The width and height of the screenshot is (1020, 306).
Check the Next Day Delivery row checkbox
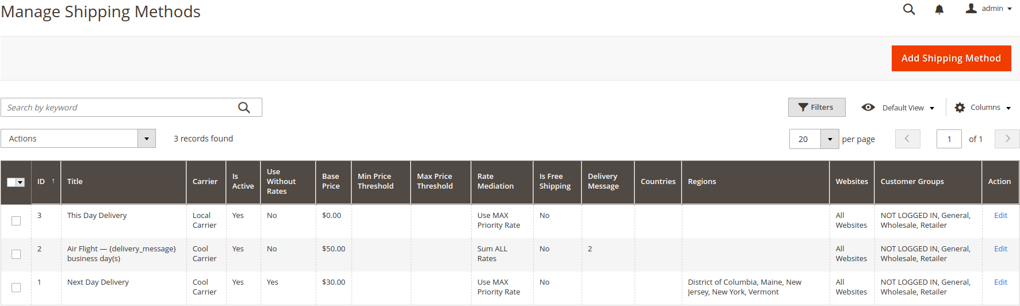[x=16, y=288]
